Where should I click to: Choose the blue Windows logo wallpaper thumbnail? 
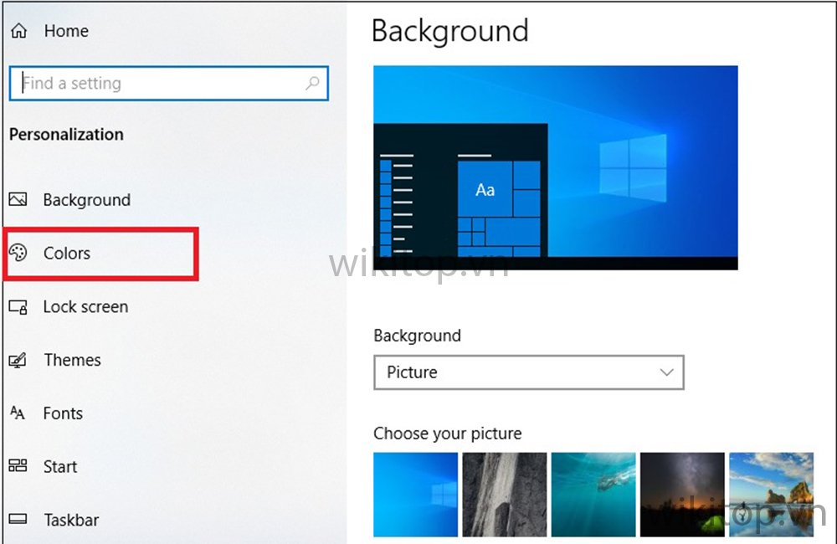[415, 495]
